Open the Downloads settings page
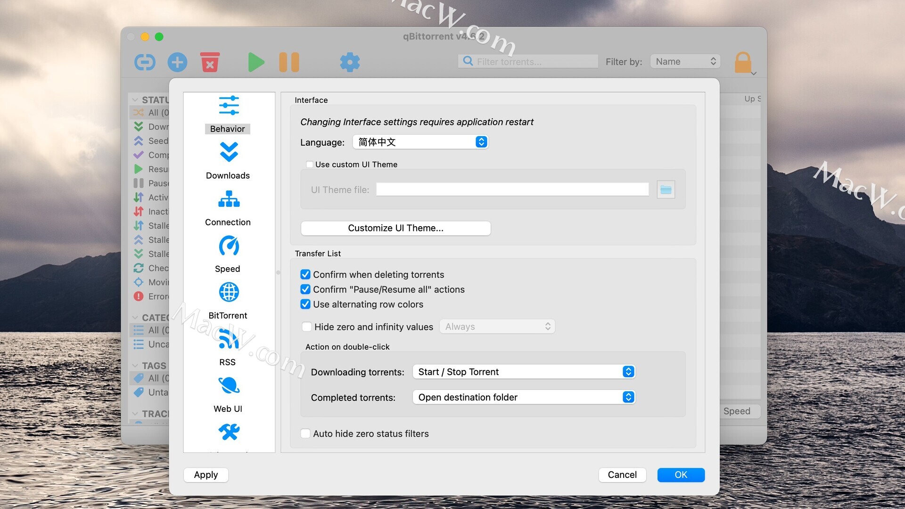905x509 pixels. (x=228, y=161)
